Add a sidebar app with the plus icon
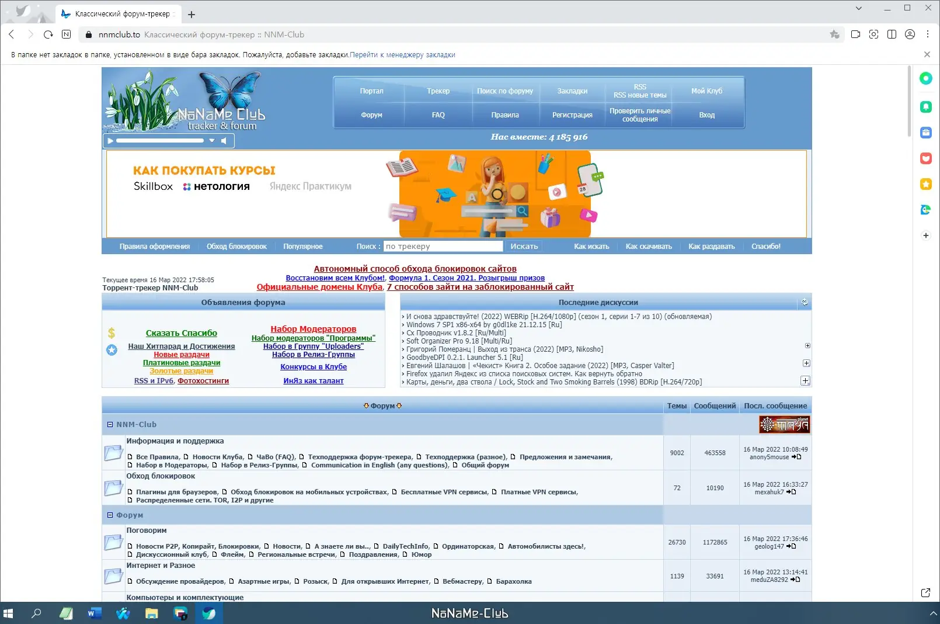Viewport: 940px width, 624px height. (x=926, y=235)
